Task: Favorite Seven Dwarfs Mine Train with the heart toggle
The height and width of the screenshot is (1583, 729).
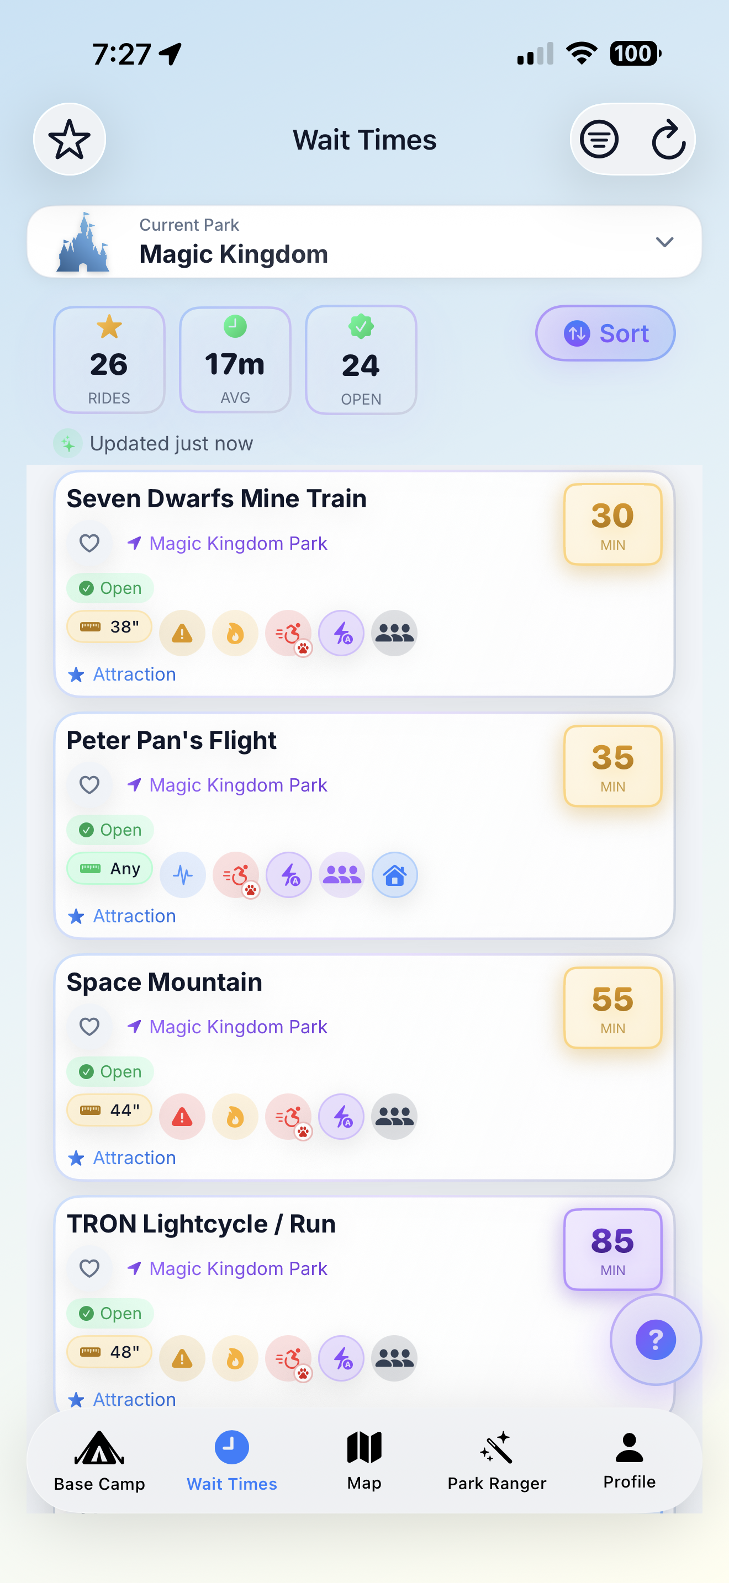Action: [89, 543]
